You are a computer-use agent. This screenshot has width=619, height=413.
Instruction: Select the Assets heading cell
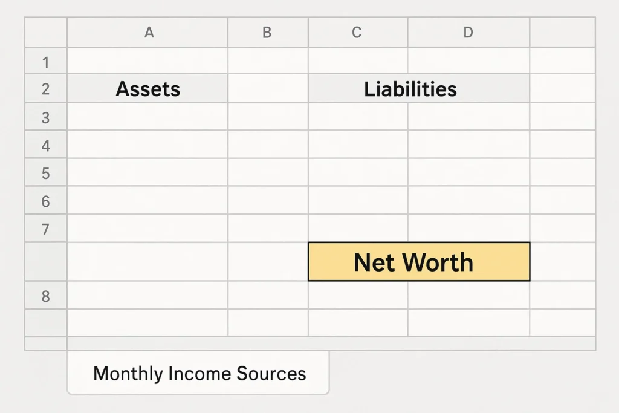point(147,89)
